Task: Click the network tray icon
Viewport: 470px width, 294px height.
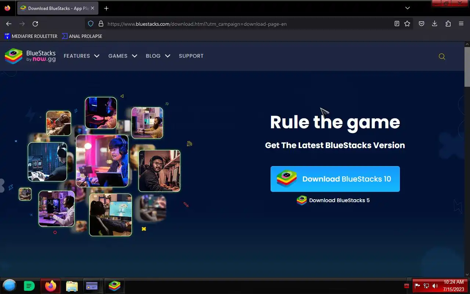Action: click(x=426, y=286)
